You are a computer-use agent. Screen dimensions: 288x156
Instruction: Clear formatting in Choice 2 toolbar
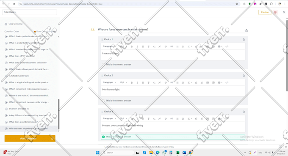coord(166,83)
